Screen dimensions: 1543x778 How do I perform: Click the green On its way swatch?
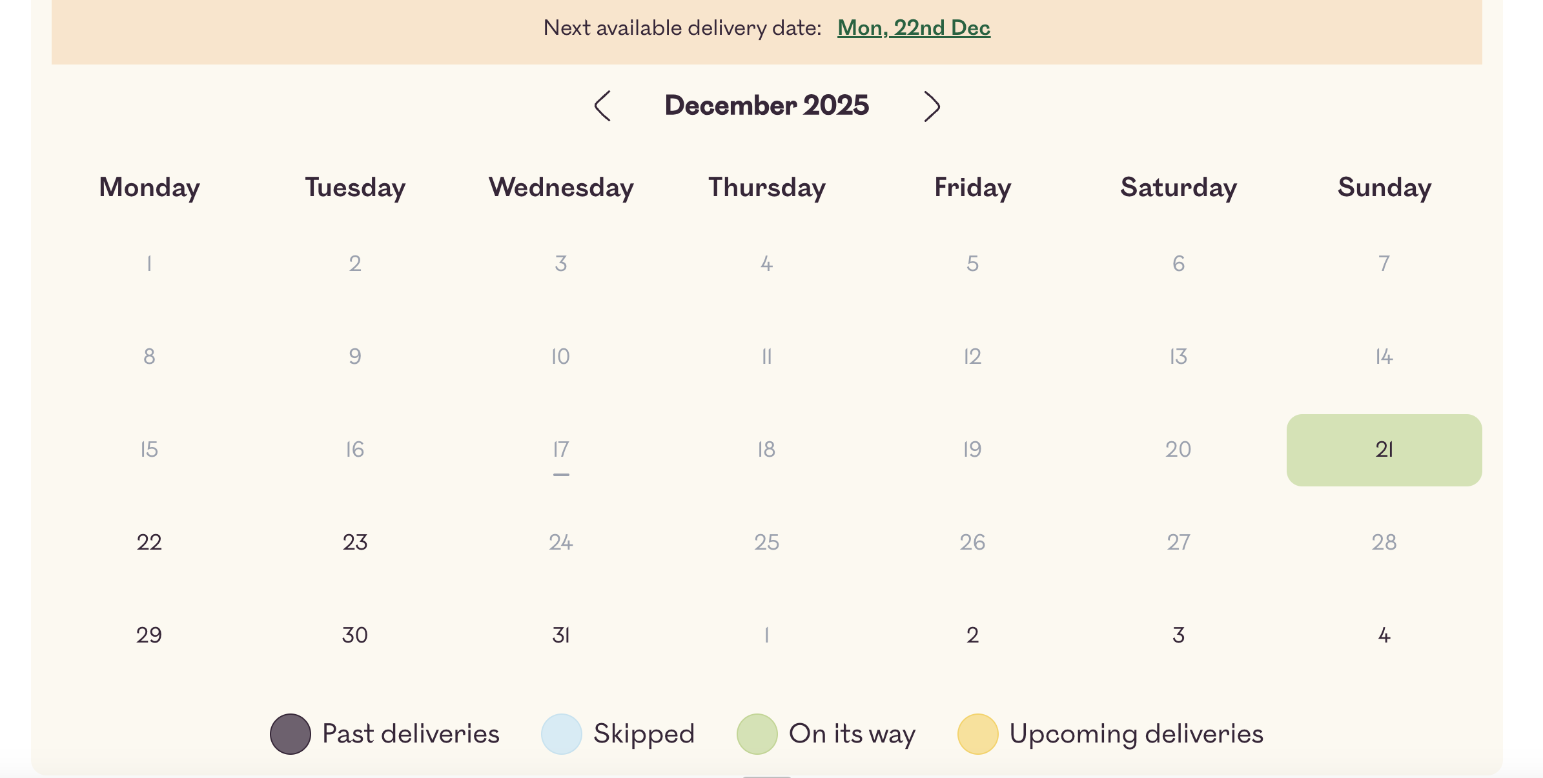[x=757, y=734]
